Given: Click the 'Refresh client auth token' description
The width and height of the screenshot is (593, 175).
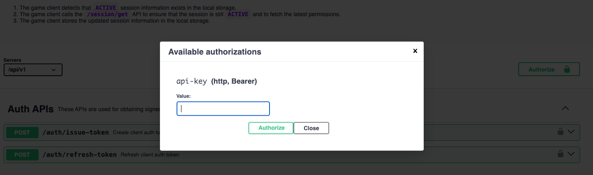Looking at the screenshot, I should [150, 155].
